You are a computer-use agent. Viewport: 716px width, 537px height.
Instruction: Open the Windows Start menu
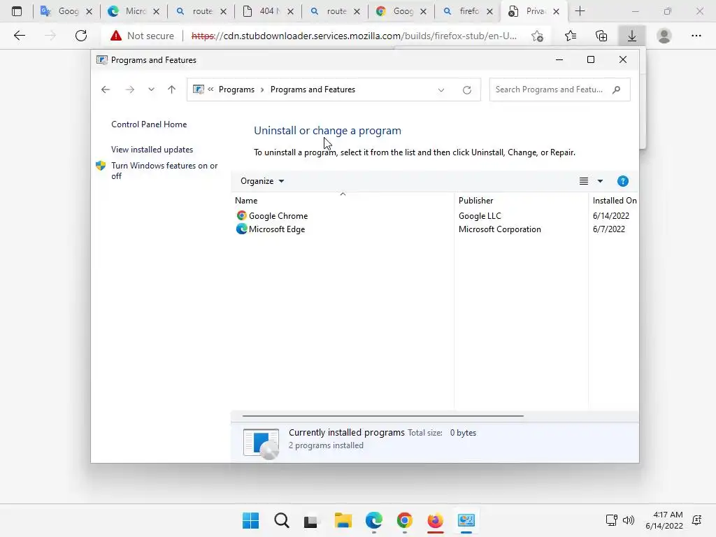tap(250, 520)
